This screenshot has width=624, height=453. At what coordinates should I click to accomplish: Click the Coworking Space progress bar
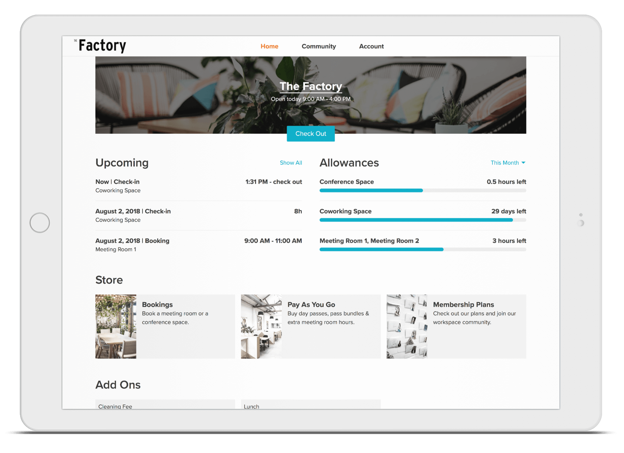tap(423, 220)
